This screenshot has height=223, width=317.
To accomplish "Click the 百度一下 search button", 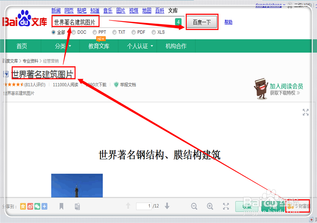I will point(202,22).
